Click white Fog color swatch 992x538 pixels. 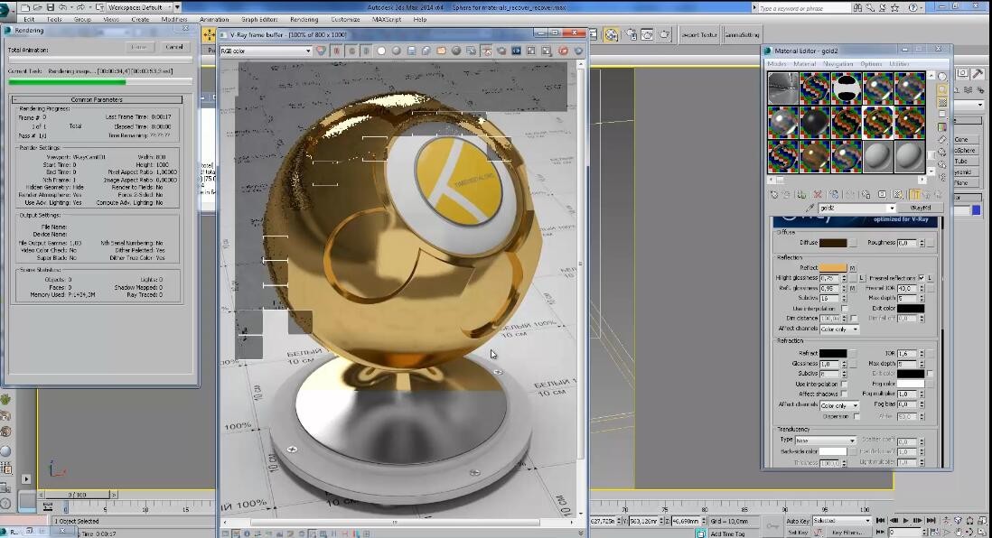(911, 384)
